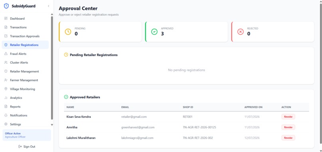Screen dimensions: 322x152
Task: Click the Reports file icon
Action: (6, 107)
